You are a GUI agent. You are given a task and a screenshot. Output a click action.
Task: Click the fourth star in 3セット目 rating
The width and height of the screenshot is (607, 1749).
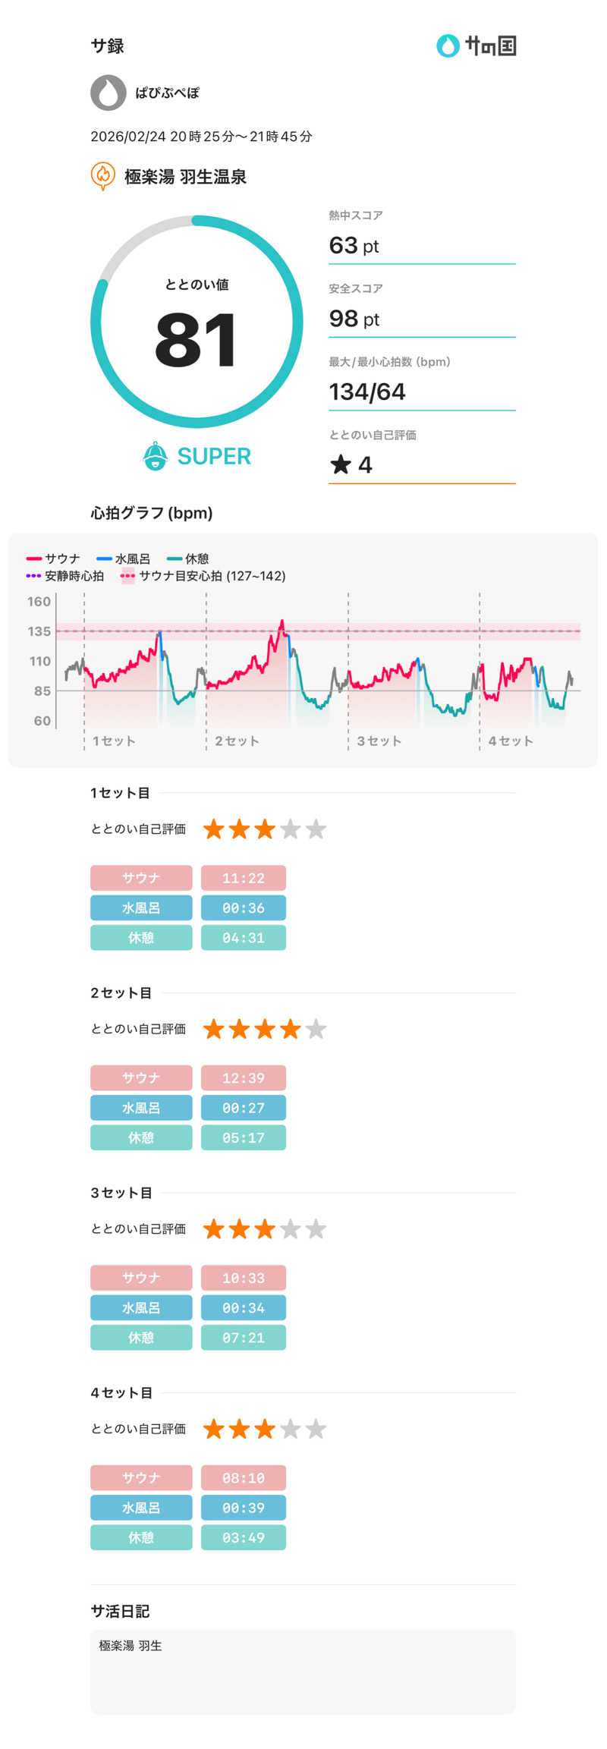291,1229
